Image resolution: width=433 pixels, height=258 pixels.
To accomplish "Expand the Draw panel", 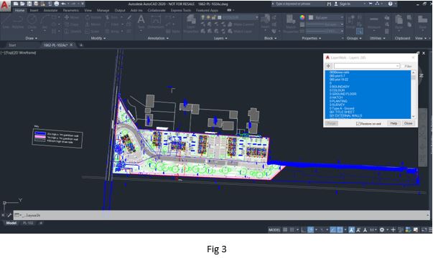I will pyautogui.click(x=31, y=38).
